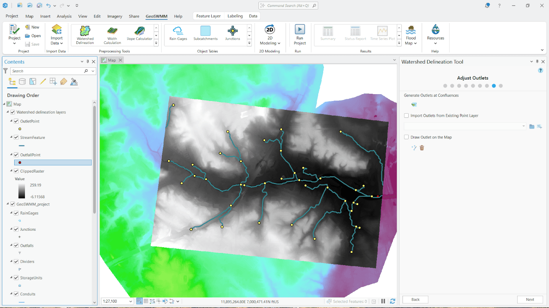Click the generate outlets at confluences icon
This screenshot has height=308, width=549.
(x=414, y=104)
